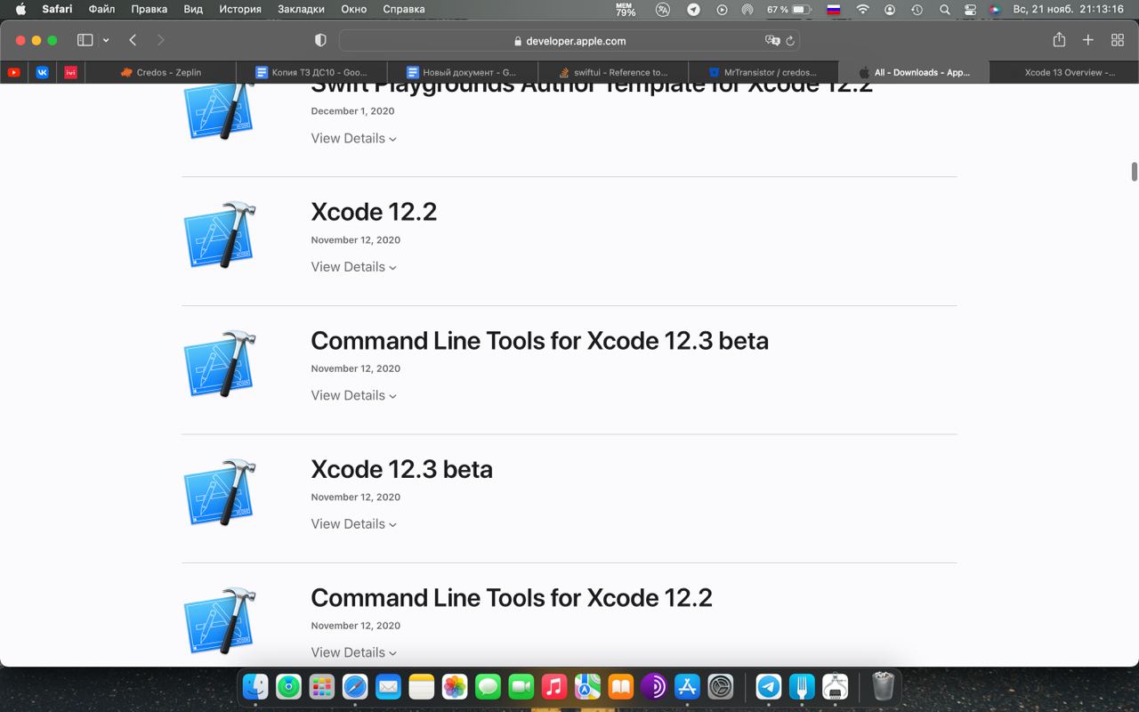Open Photos from the Dock
This screenshot has height=712, width=1139.
[x=455, y=686]
